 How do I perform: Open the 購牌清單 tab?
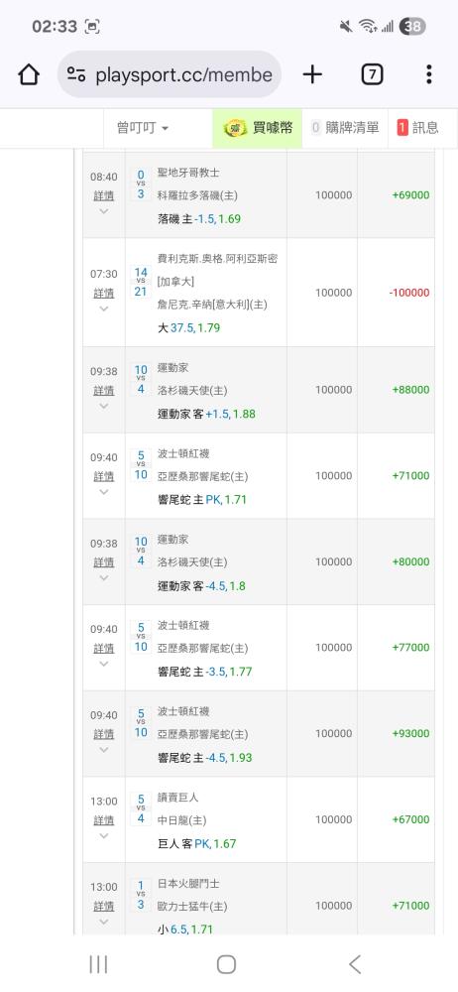point(345,128)
